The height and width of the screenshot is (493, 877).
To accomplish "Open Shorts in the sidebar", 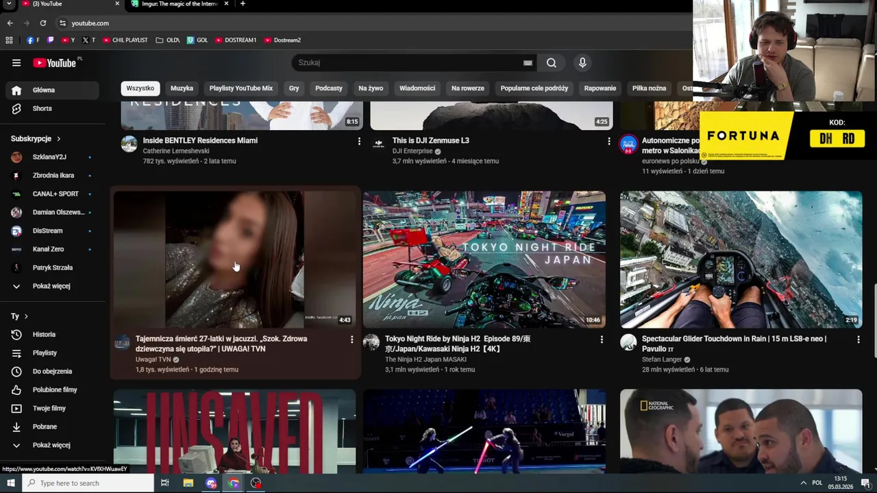I will coord(52,108).
